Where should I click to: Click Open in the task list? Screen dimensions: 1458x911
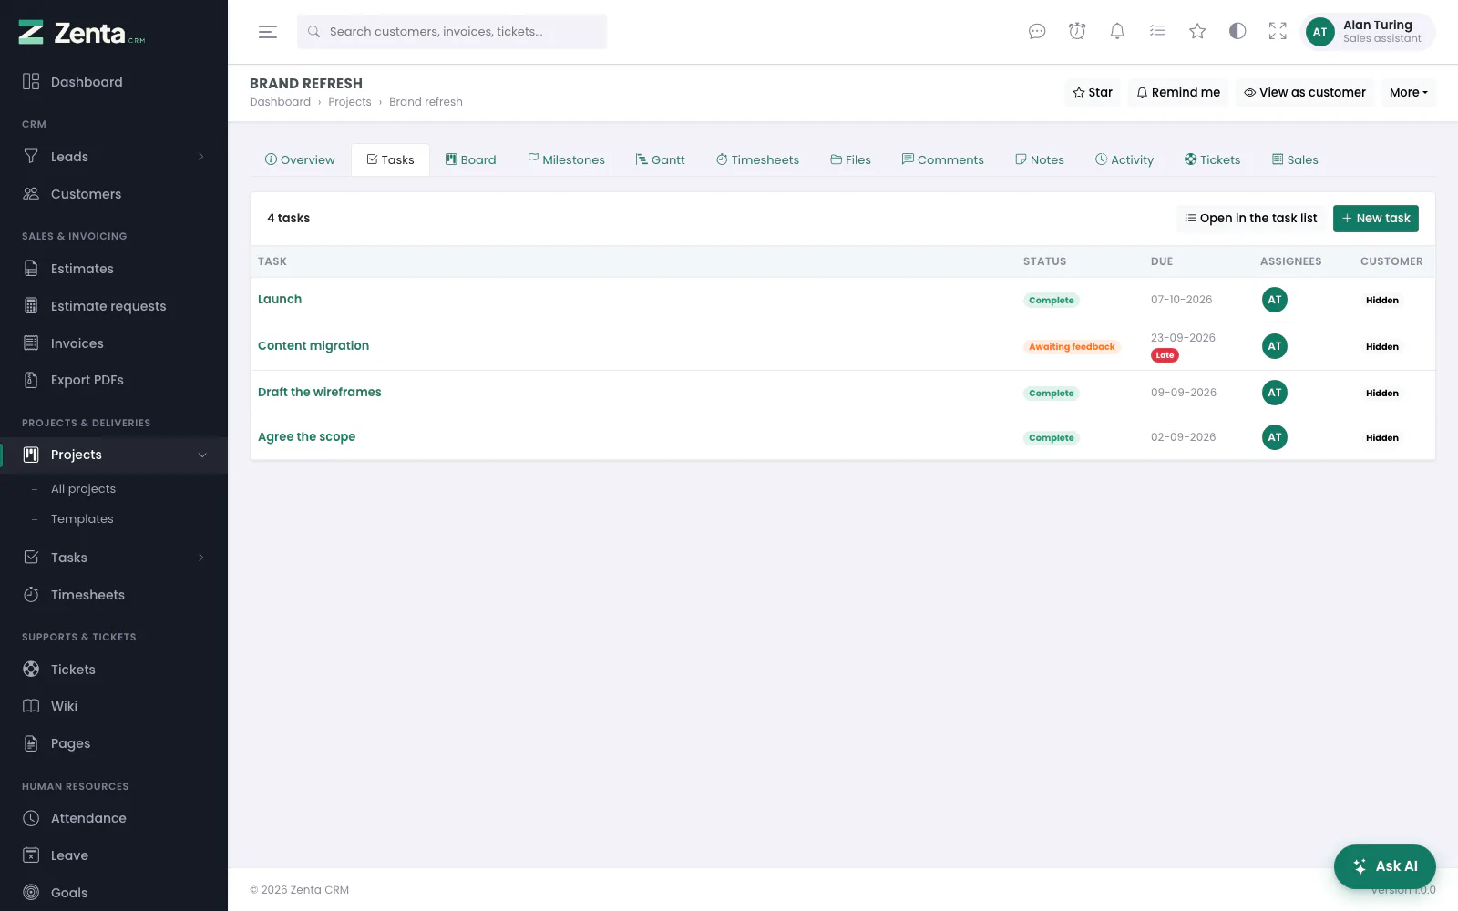point(1250,219)
